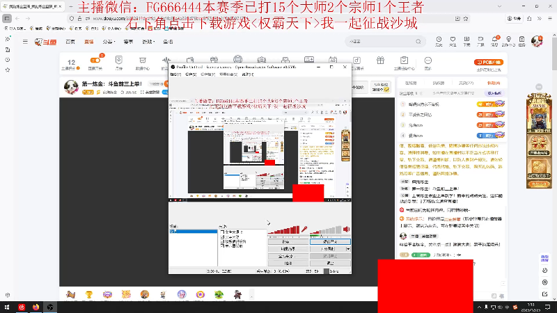Image resolution: width=557 pixels, height=313 pixels.
Task: Toggle third source checkbox in OBS sources list
Action: coord(222,241)
